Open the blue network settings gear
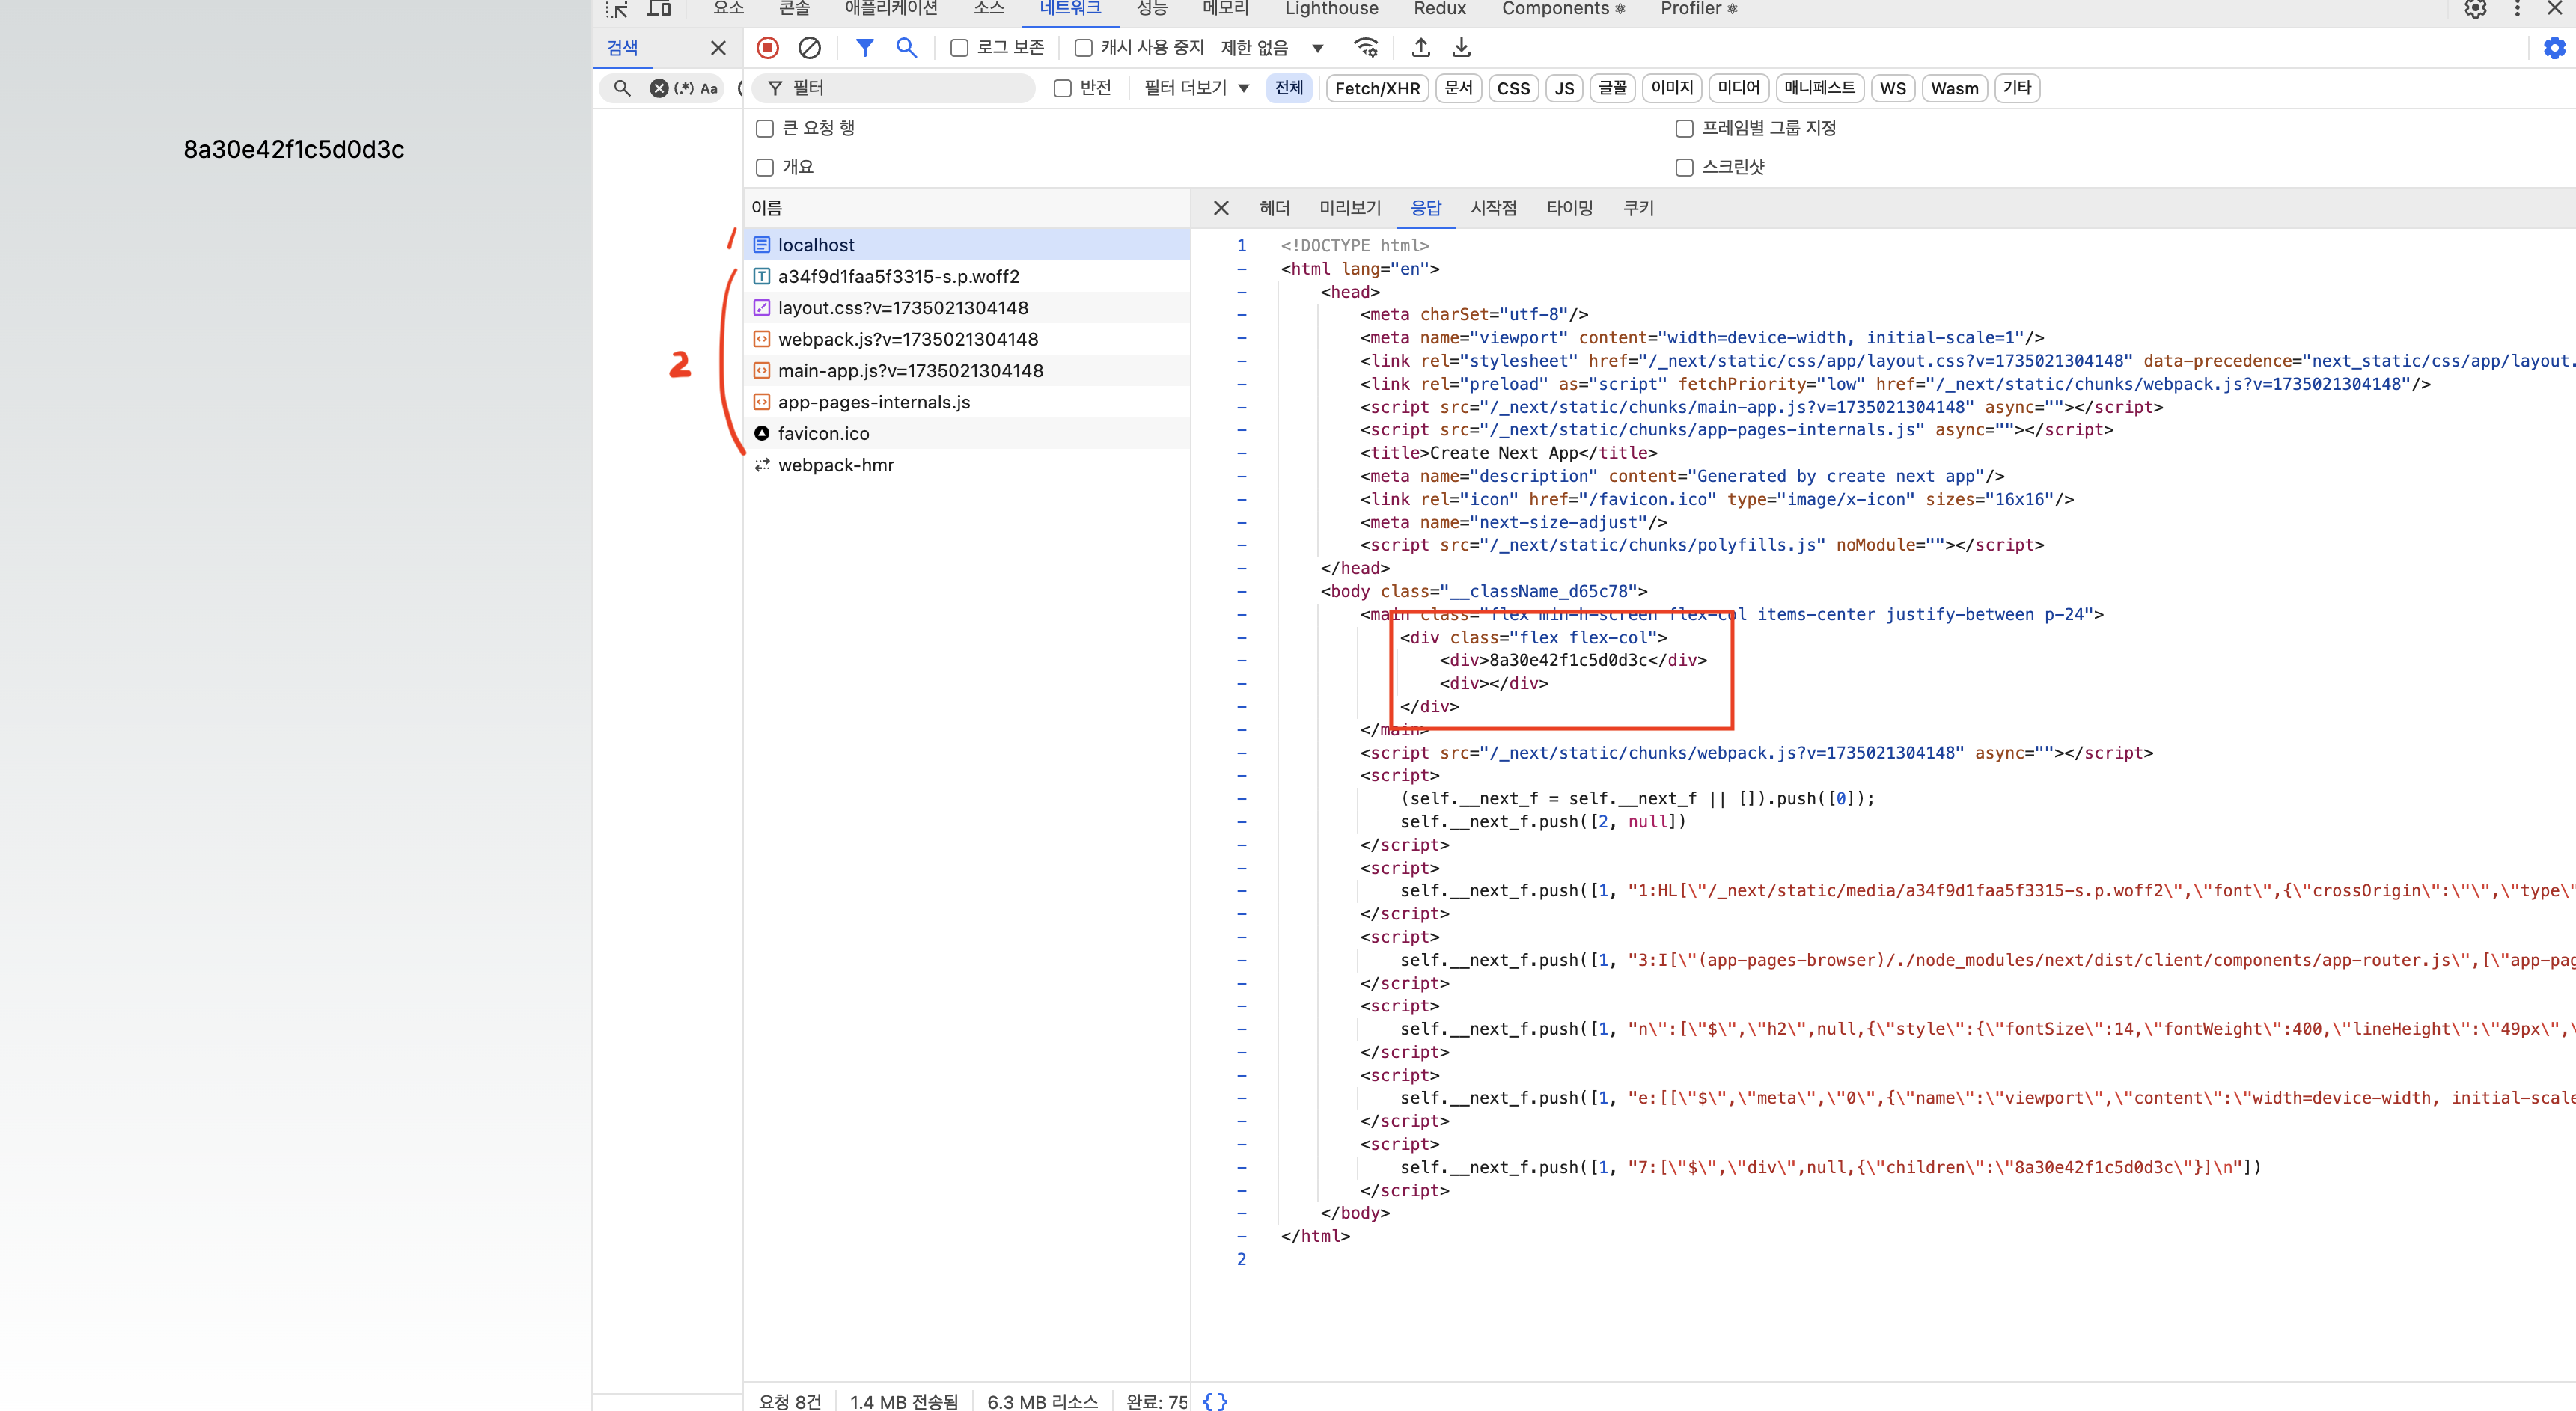 pos(2554,47)
